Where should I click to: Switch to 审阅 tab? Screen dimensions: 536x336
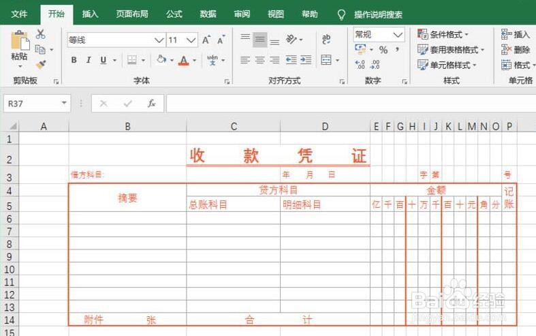242,14
